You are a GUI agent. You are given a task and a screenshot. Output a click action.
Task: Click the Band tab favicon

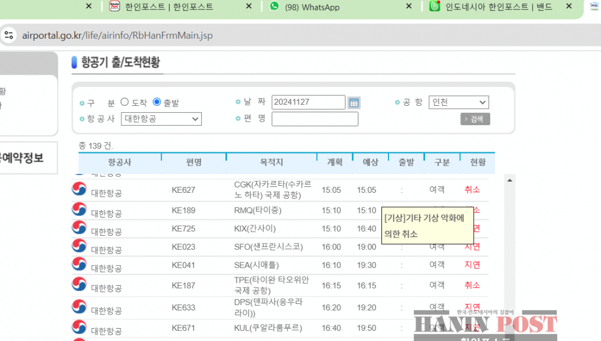tap(435, 6)
